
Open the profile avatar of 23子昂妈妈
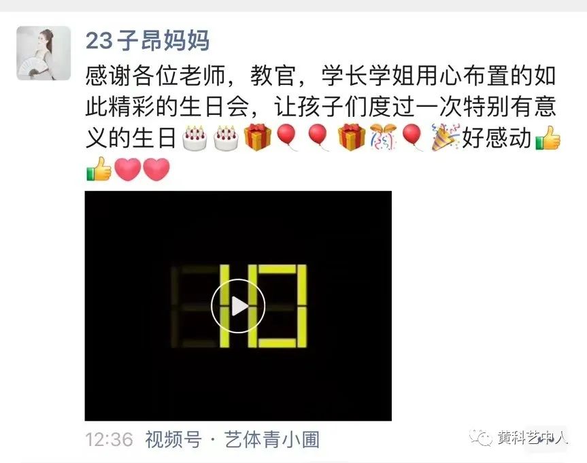(x=44, y=53)
